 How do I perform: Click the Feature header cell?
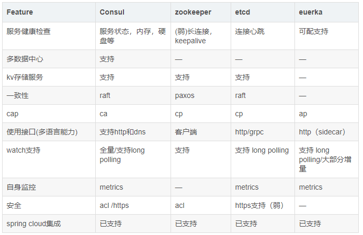click(20, 11)
